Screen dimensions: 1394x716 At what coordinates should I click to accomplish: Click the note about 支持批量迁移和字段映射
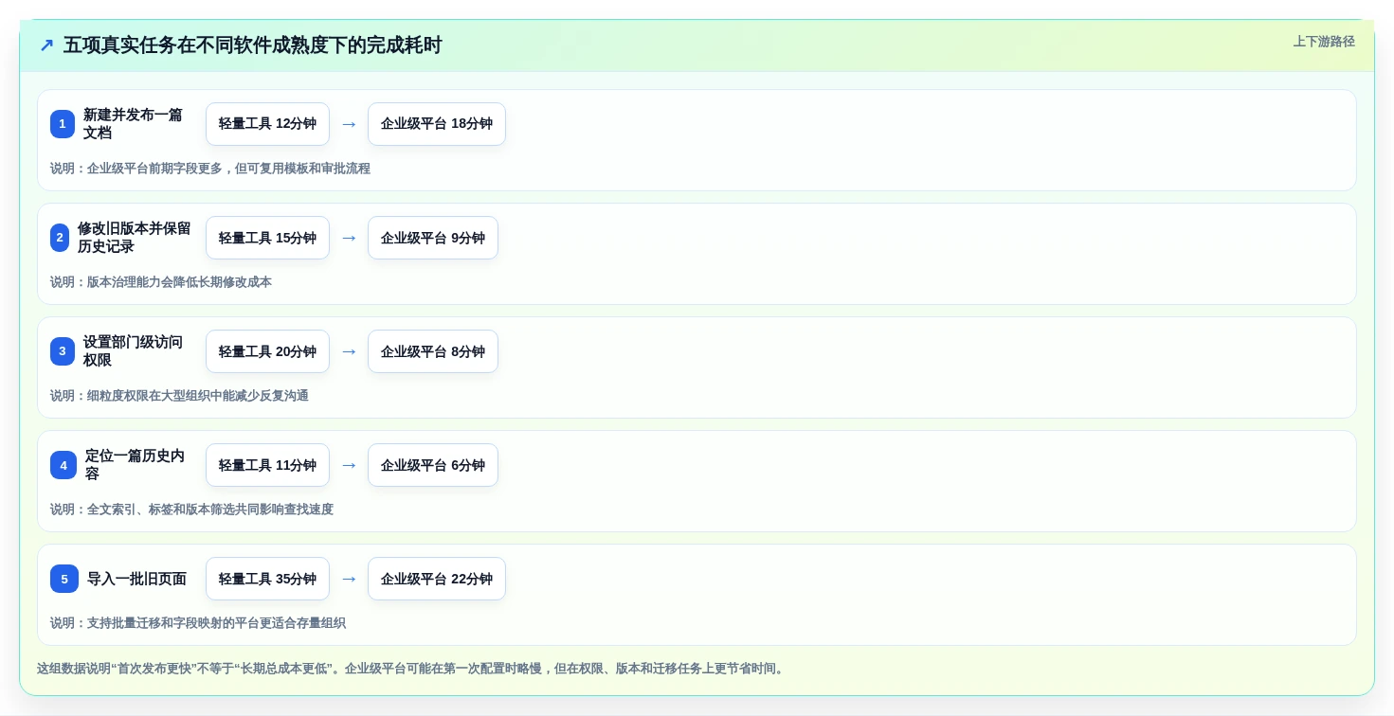(x=198, y=623)
